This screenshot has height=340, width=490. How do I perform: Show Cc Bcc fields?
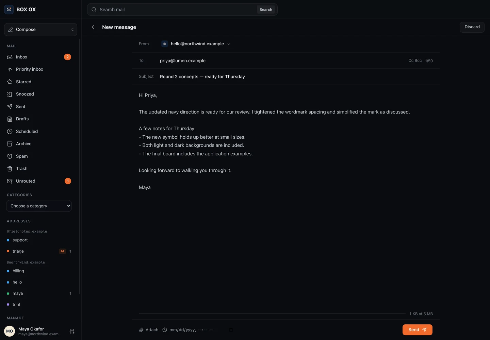point(415,61)
